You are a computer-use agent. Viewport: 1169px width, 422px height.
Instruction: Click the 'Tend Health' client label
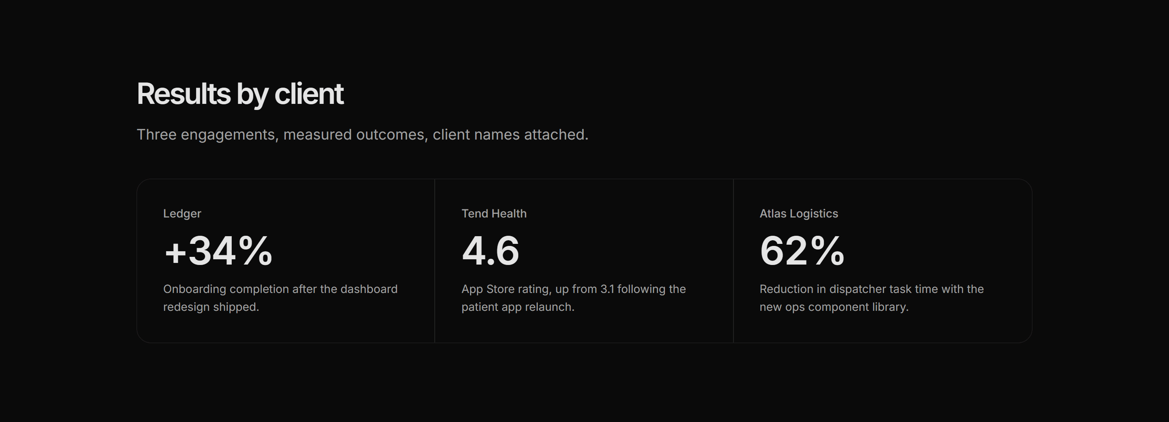coord(494,214)
